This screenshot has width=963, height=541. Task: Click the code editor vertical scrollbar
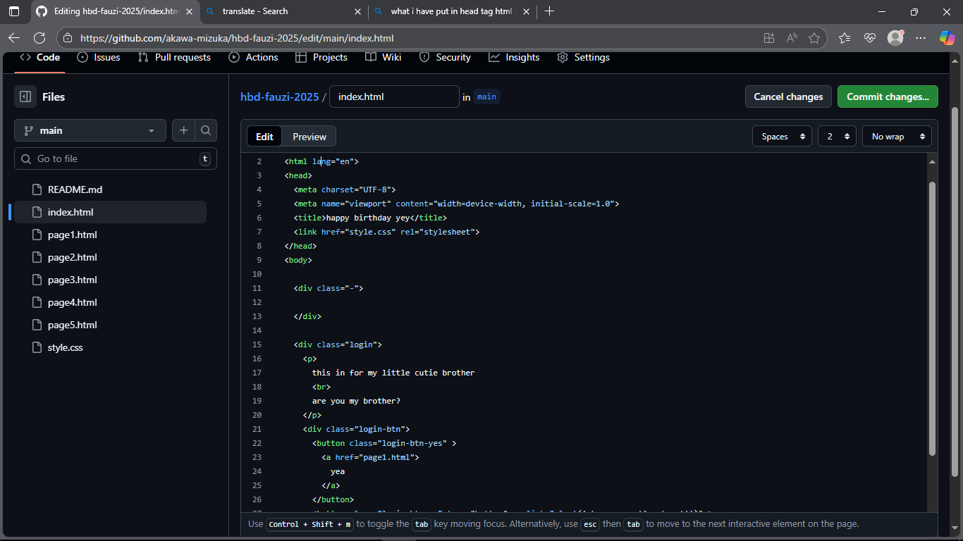[933, 317]
